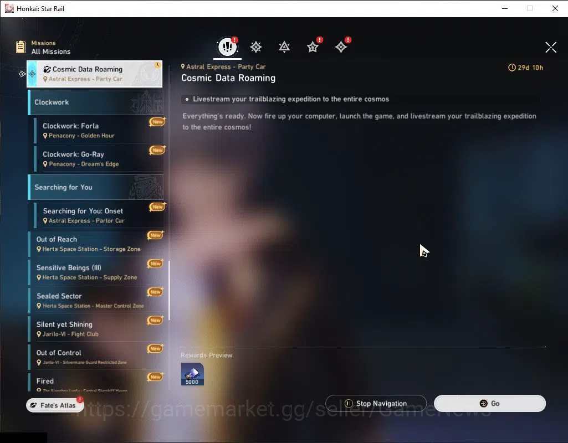Collapse the Searching for You group
This screenshot has height=443, width=568.
[96, 187]
